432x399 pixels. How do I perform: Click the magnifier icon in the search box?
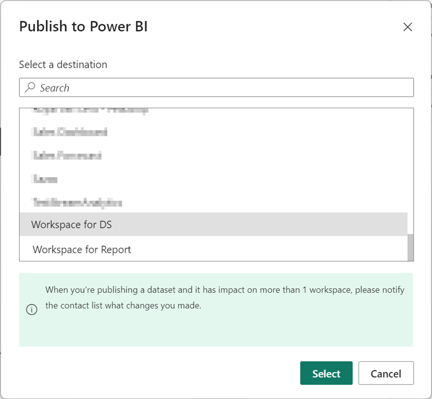(x=30, y=87)
